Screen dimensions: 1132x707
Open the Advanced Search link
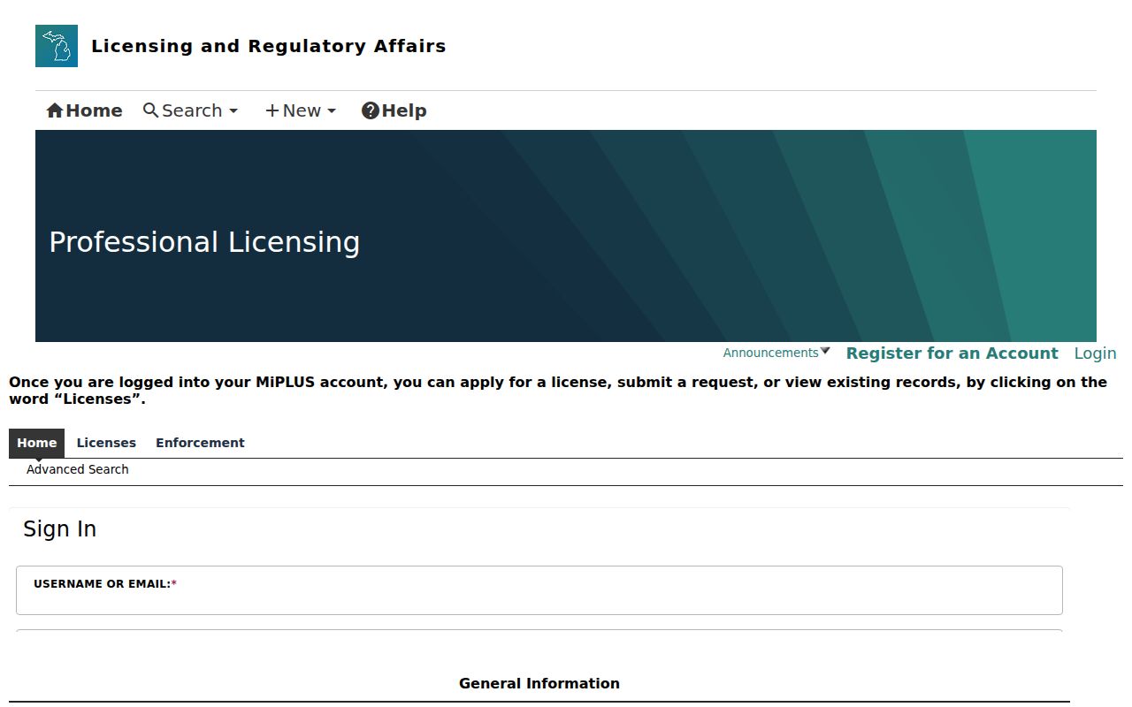point(78,469)
